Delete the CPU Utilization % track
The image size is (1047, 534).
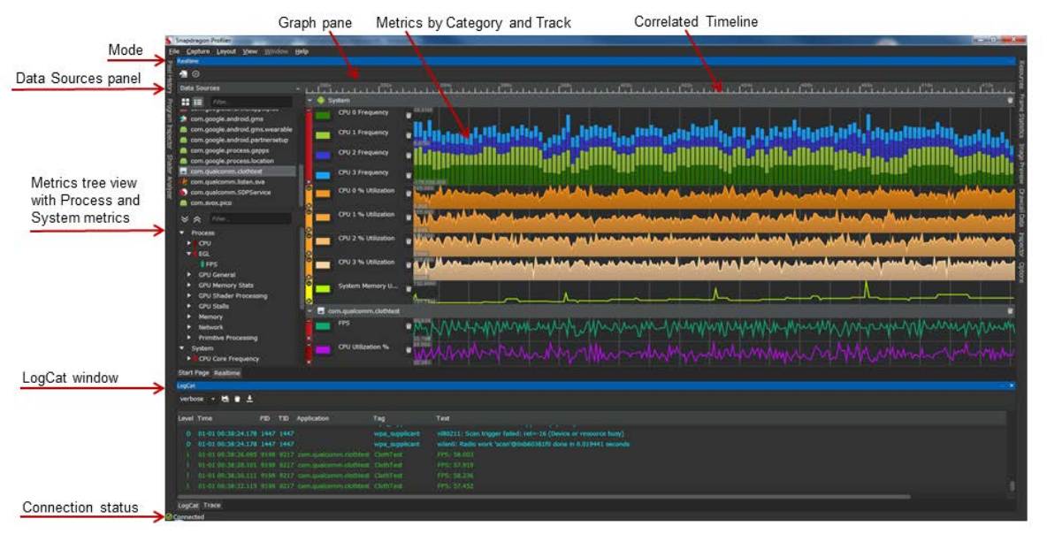409,350
